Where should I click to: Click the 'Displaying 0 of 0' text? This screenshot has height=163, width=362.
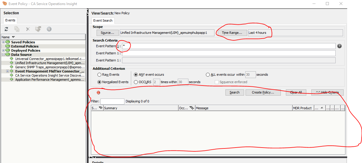(137, 101)
